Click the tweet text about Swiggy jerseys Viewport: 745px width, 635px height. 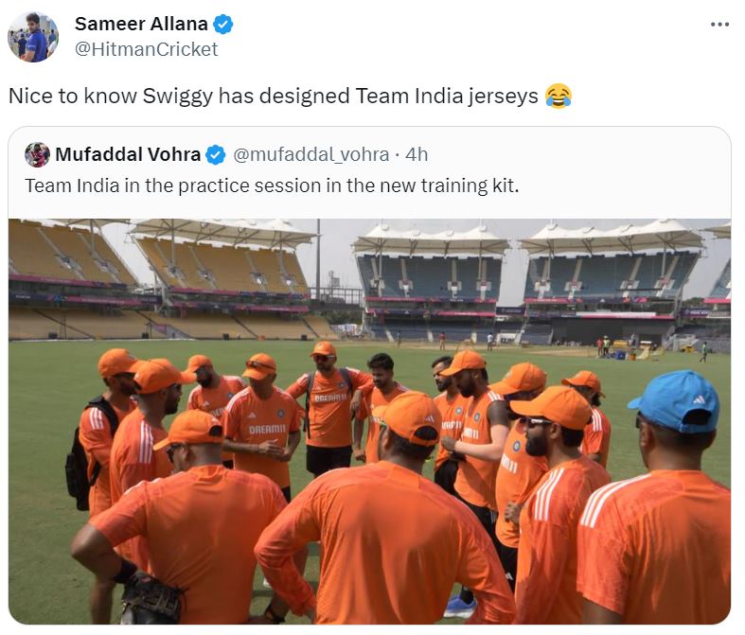coord(275,96)
